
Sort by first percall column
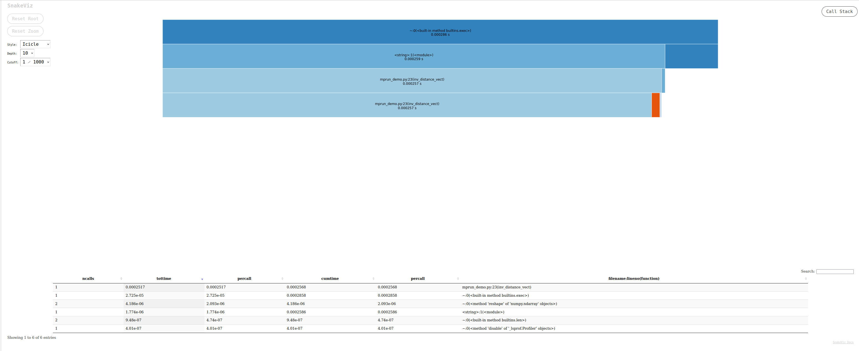pos(244,279)
